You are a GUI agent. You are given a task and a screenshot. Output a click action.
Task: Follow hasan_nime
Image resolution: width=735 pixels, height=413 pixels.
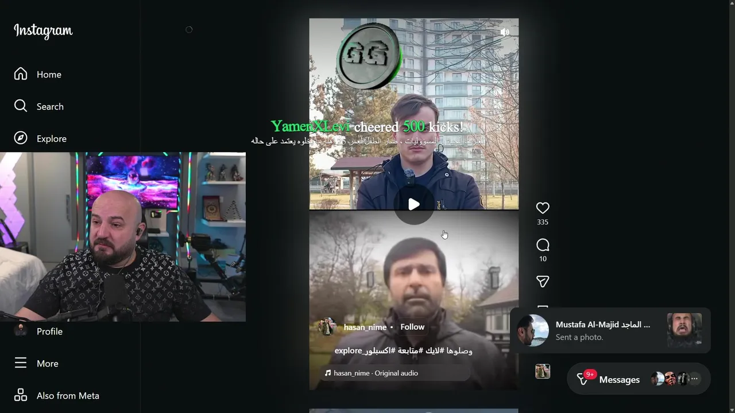click(x=412, y=327)
